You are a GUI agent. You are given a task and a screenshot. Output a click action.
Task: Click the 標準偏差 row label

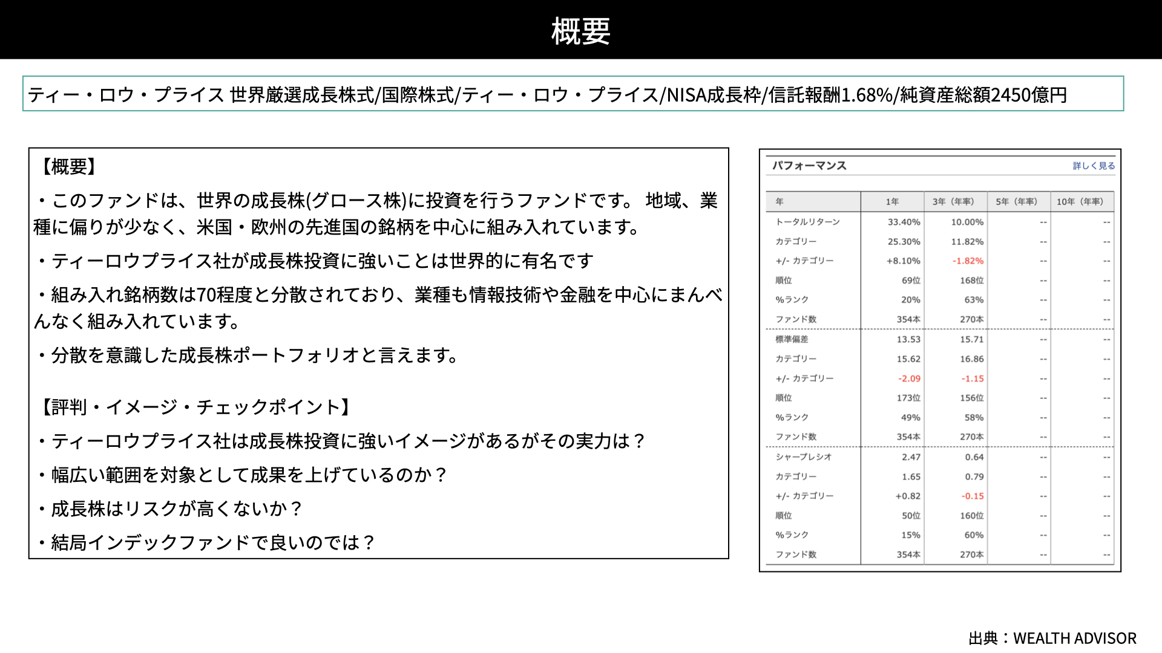click(x=792, y=339)
